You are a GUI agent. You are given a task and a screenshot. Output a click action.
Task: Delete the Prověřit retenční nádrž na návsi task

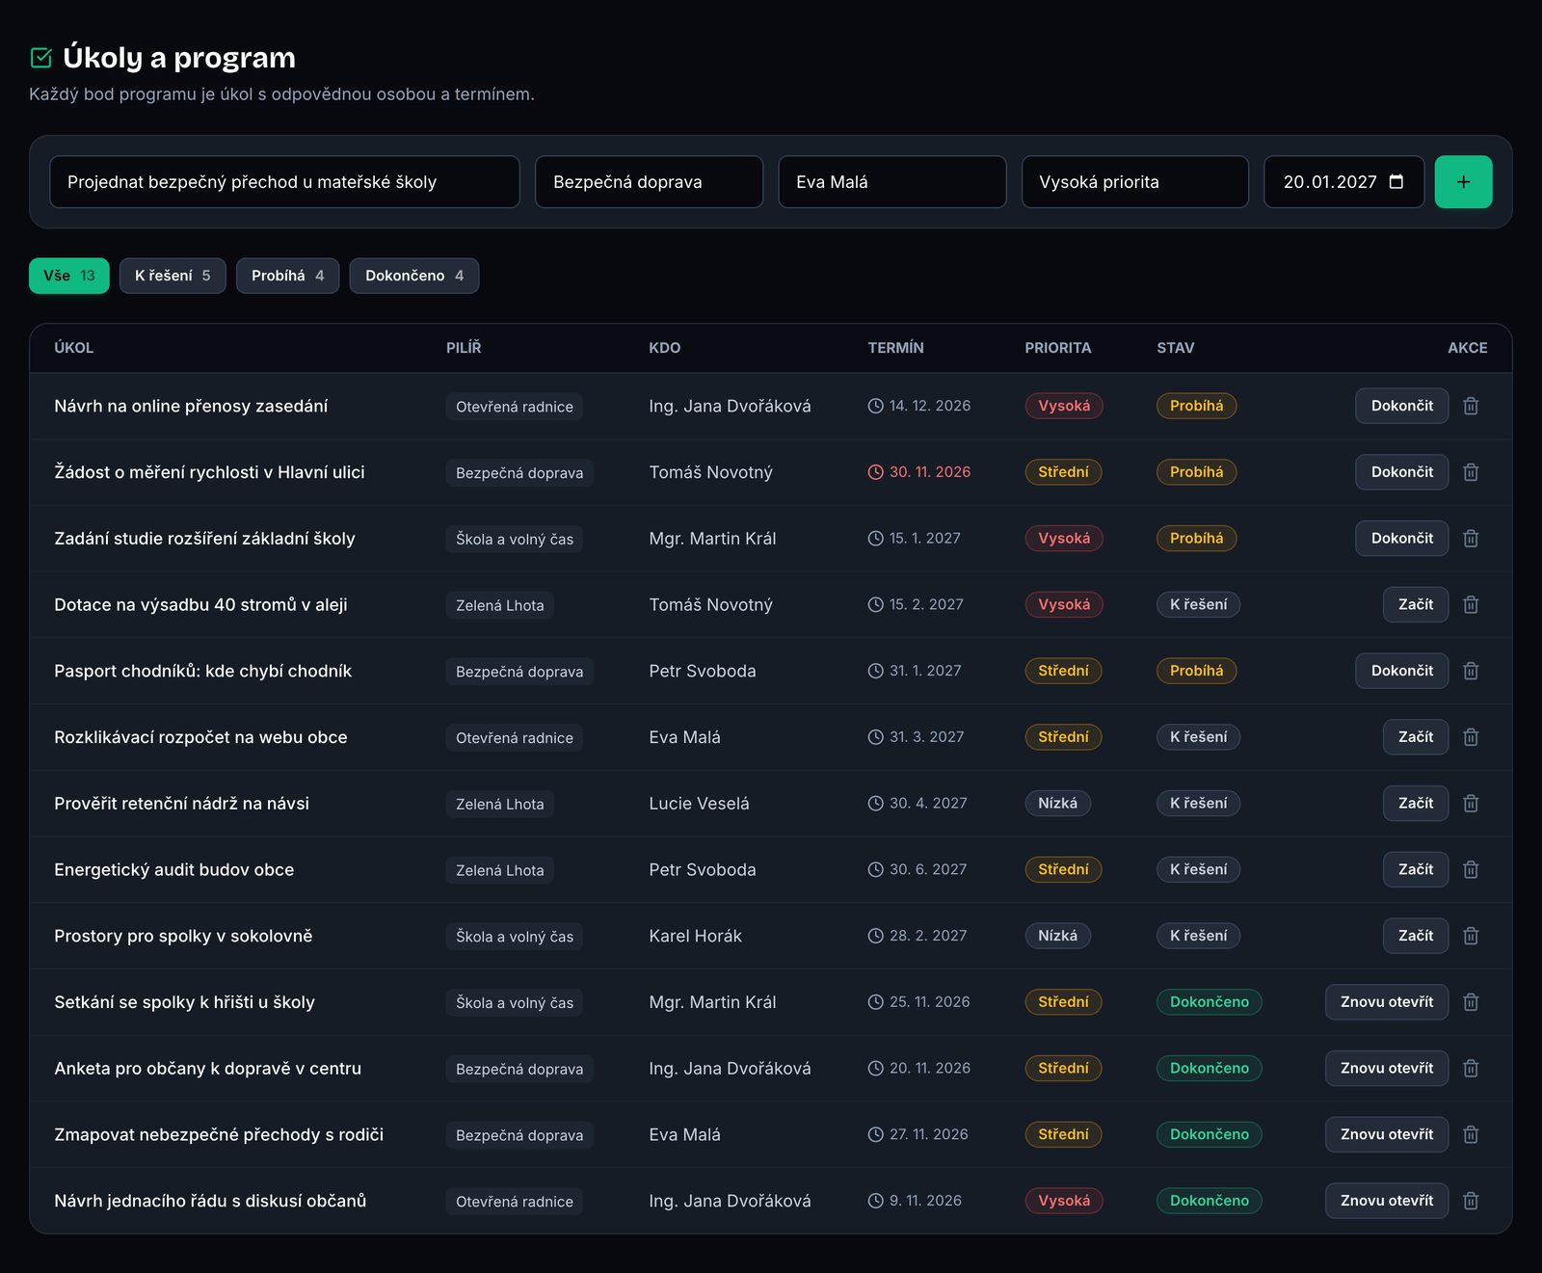1471,804
